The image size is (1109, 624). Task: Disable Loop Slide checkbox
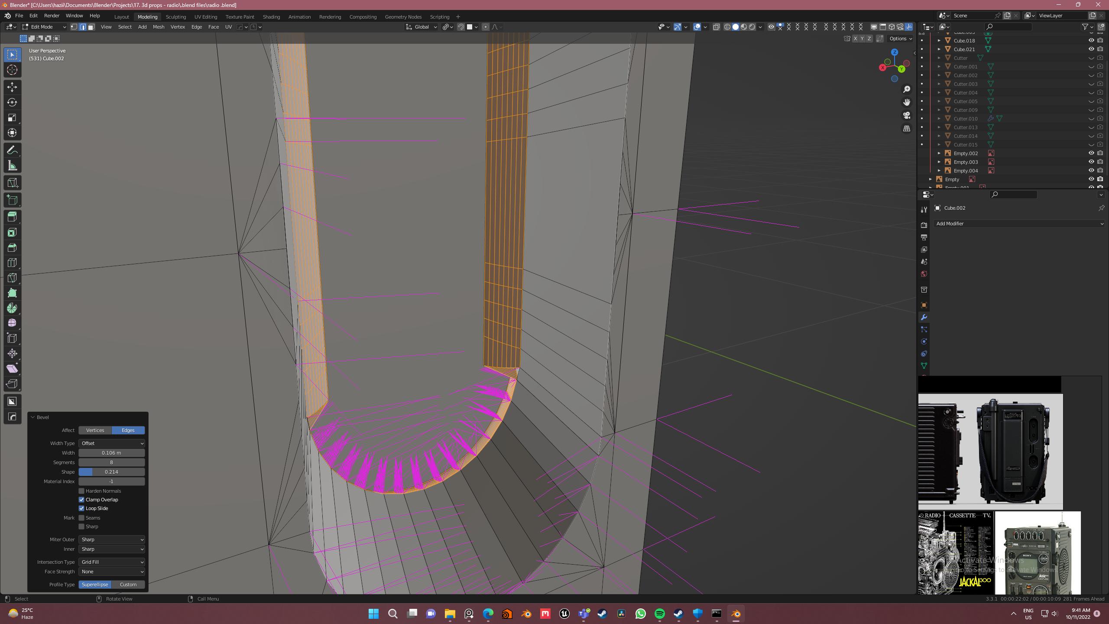(81, 508)
